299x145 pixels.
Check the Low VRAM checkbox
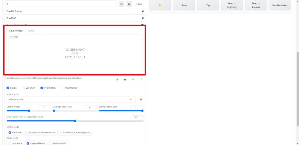[24, 88]
